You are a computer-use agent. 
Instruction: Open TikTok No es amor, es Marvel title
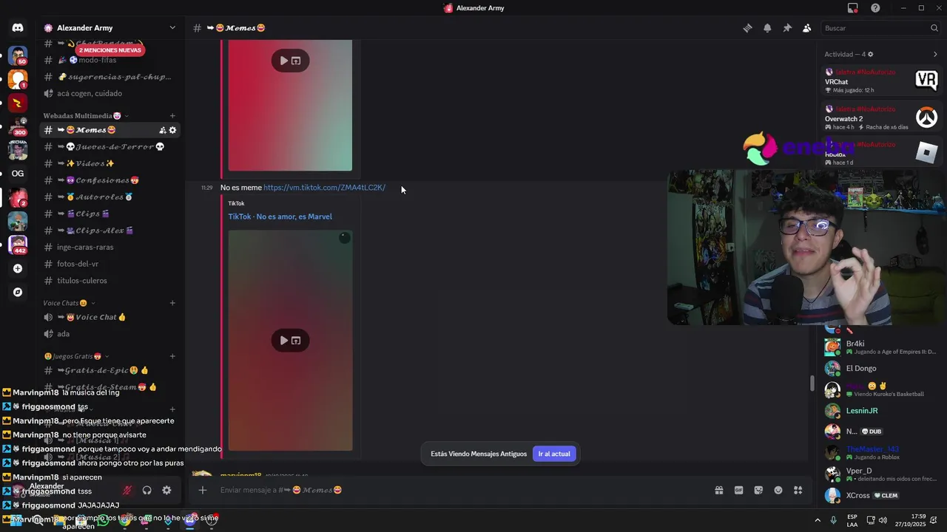(280, 216)
